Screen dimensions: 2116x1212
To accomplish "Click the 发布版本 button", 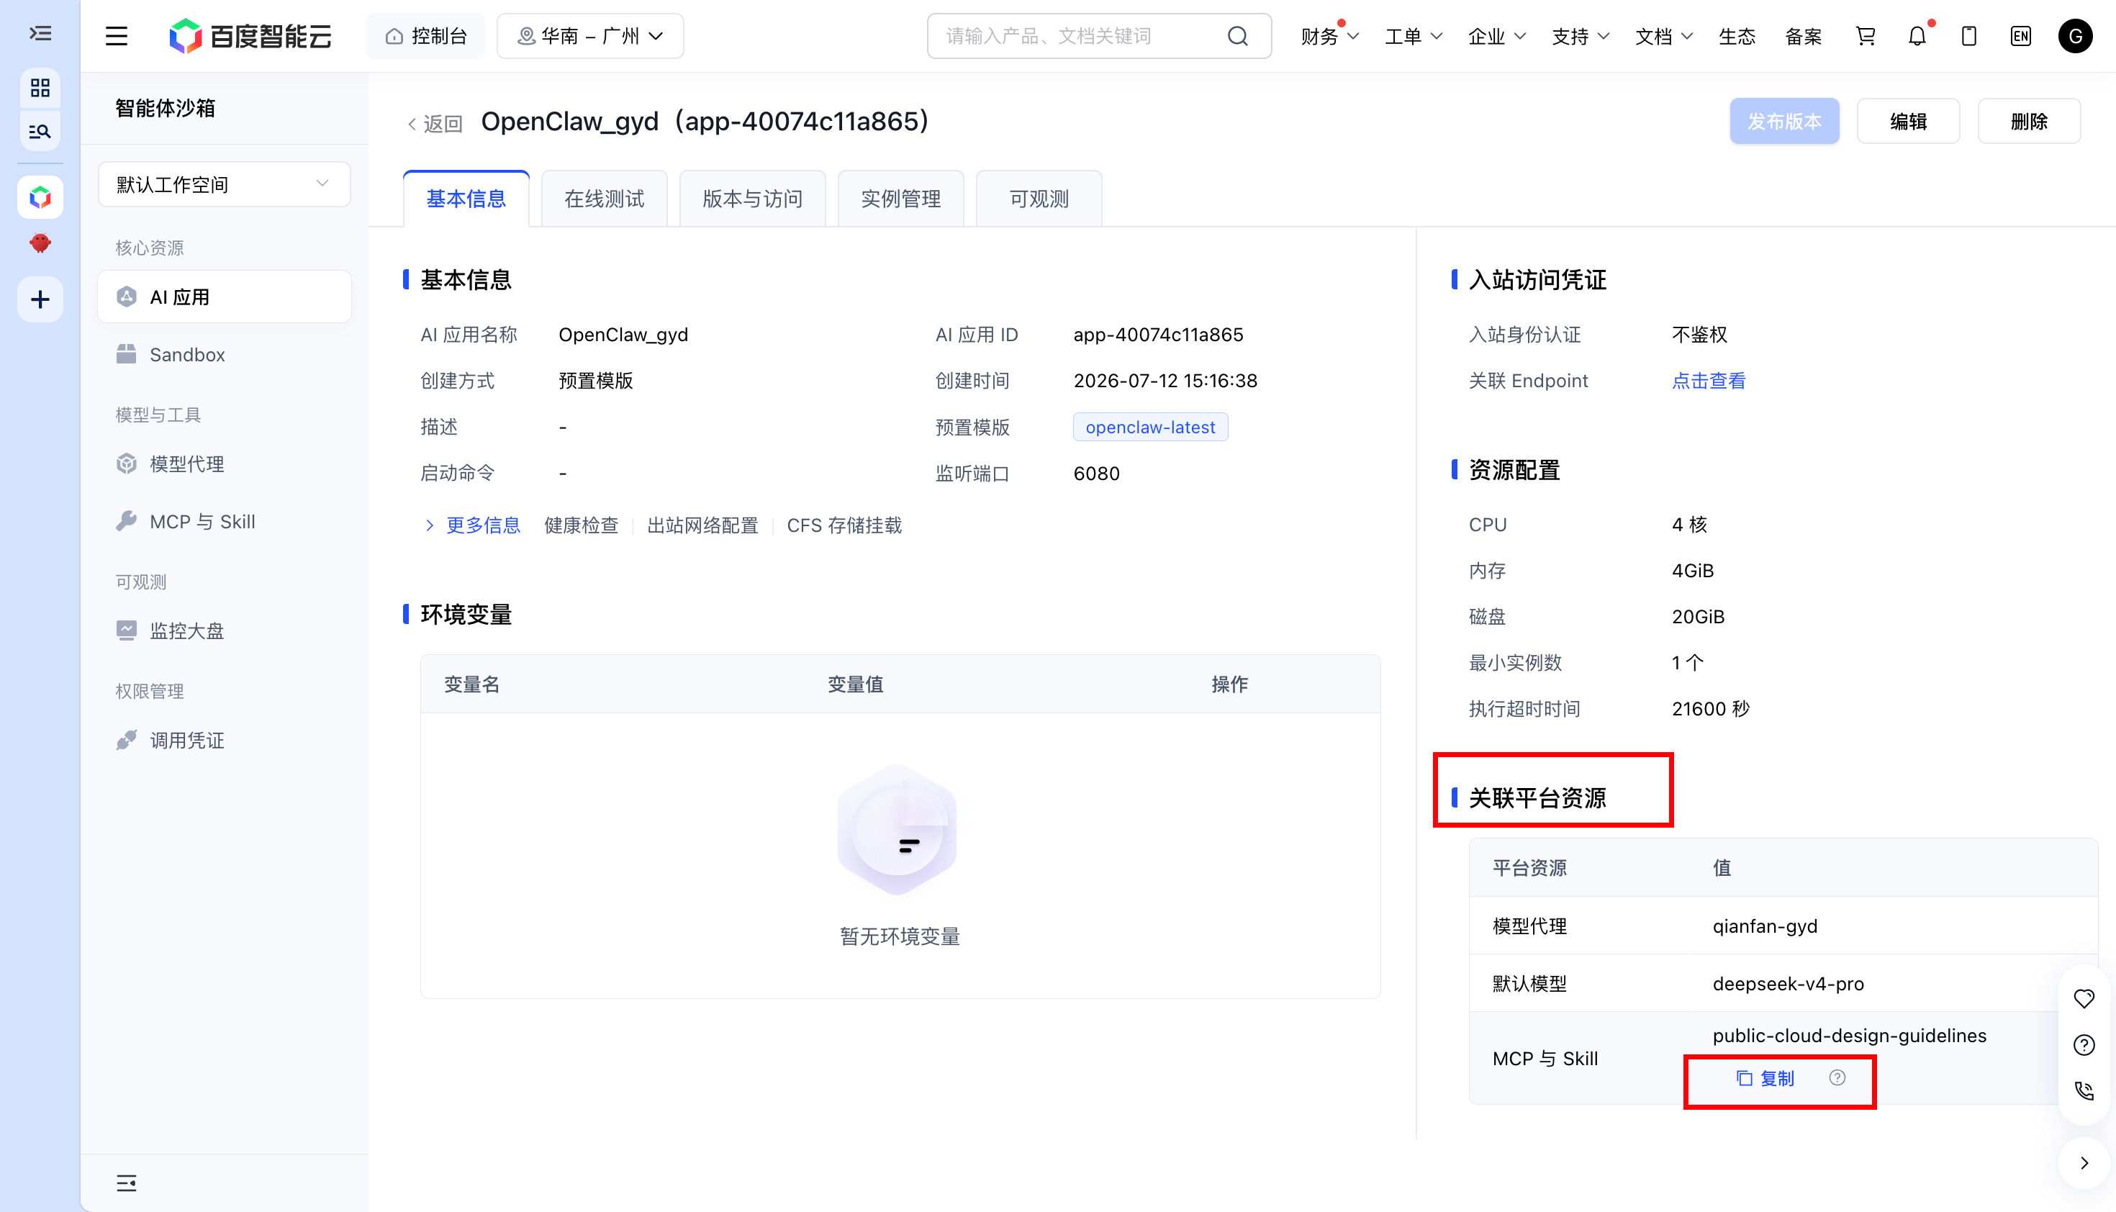I will point(1784,122).
